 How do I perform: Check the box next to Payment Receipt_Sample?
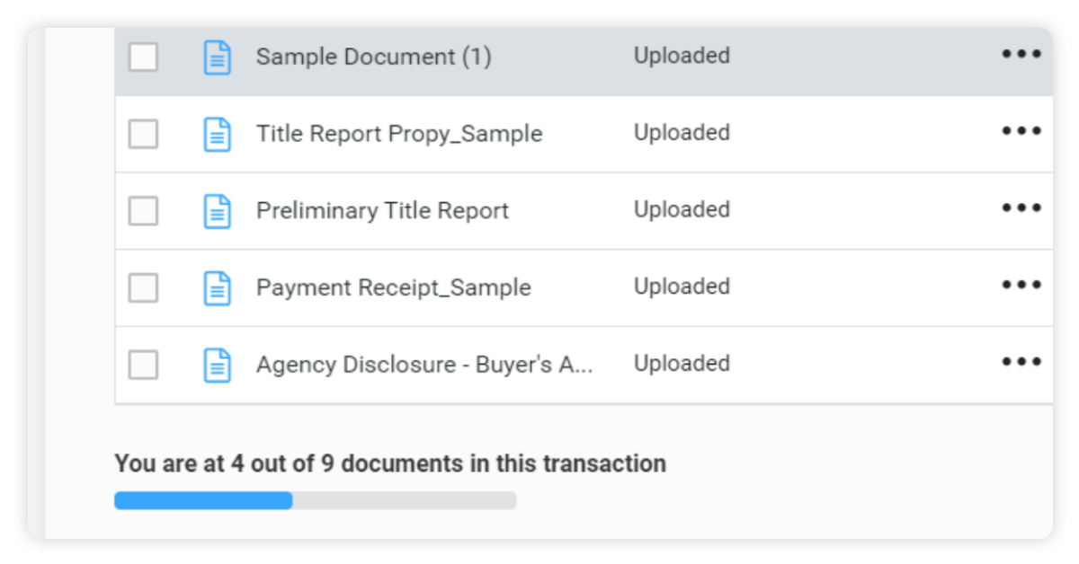143,287
